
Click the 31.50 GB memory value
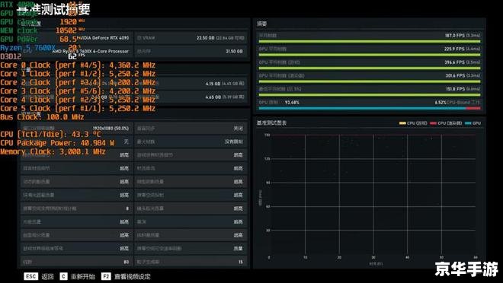coord(235,51)
